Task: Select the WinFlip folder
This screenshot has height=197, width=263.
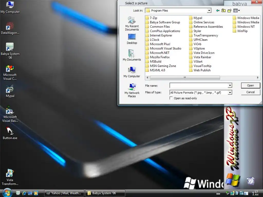Action: [240, 31]
